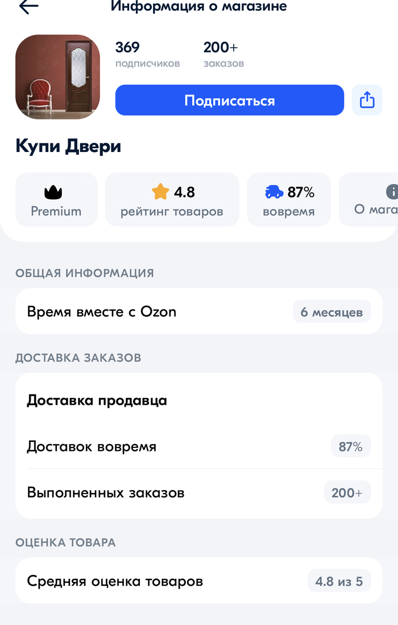Screen dimensions: 398x625
Task: Select the 4.8 рейтинг товаров badge
Action: (x=172, y=199)
